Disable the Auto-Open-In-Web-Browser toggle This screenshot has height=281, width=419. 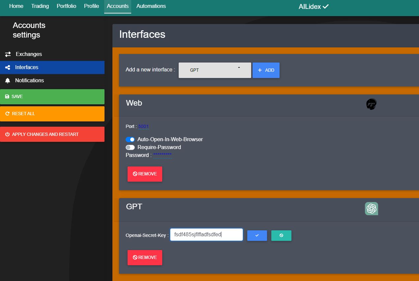point(130,139)
